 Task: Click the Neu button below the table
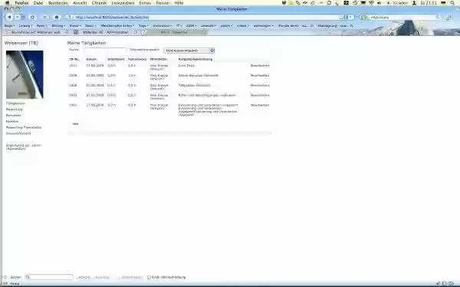pyautogui.click(x=75, y=124)
